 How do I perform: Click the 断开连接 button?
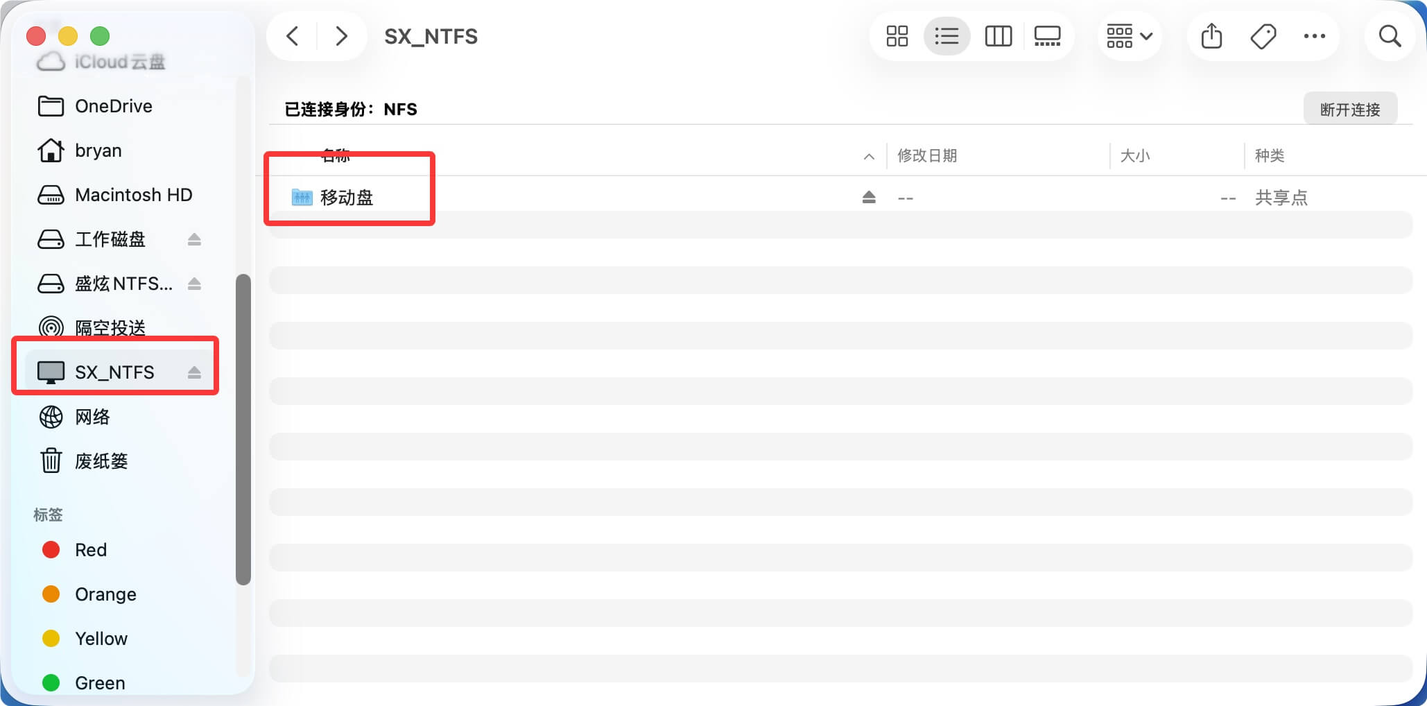click(x=1349, y=109)
